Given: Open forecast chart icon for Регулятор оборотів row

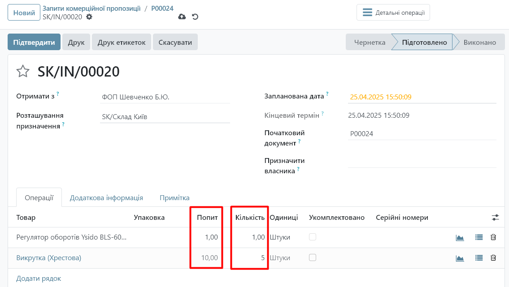Looking at the screenshot, I should [460, 237].
